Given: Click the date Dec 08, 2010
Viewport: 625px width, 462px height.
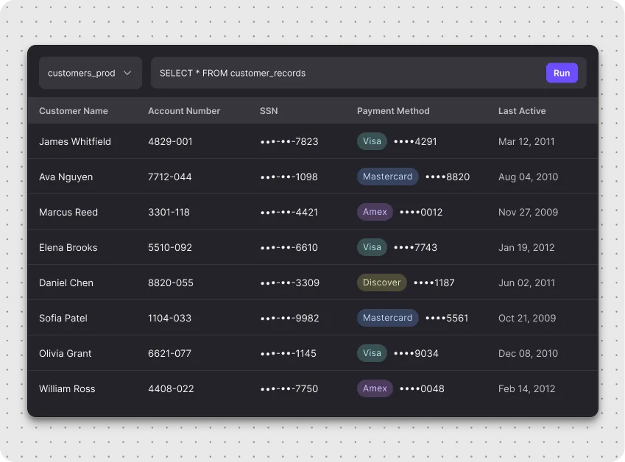Looking at the screenshot, I should (528, 353).
